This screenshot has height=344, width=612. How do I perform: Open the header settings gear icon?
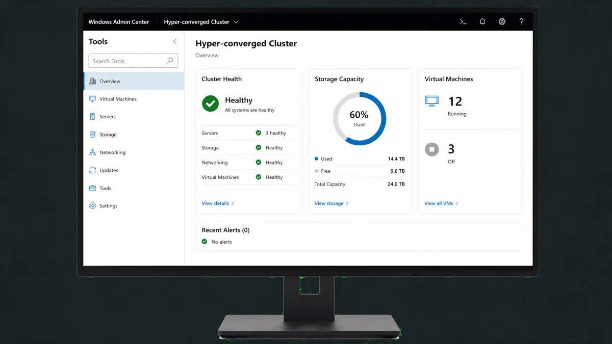click(x=502, y=22)
